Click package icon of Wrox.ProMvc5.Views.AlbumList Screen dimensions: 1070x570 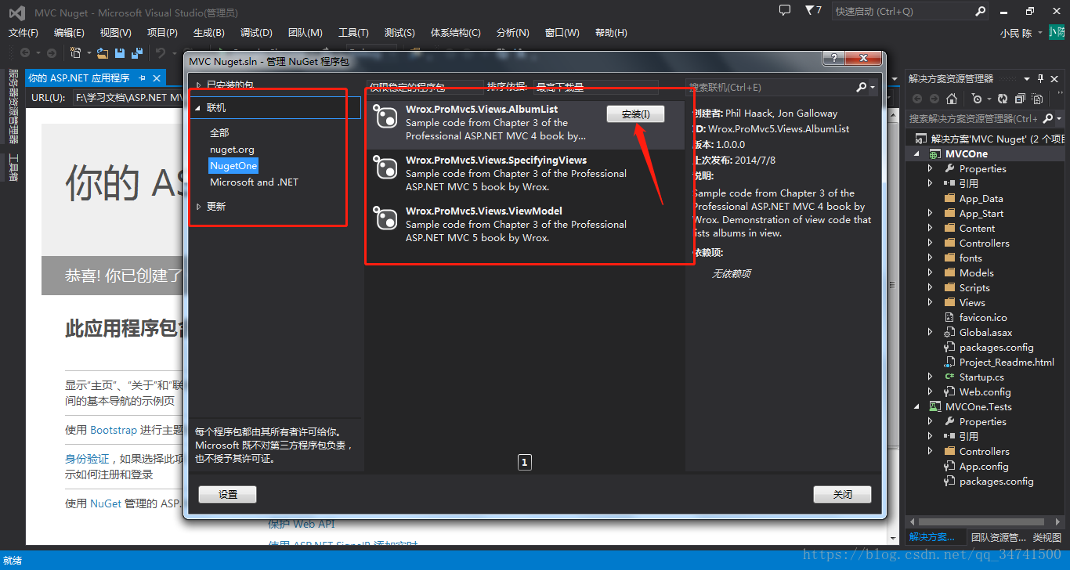click(385, 116)
